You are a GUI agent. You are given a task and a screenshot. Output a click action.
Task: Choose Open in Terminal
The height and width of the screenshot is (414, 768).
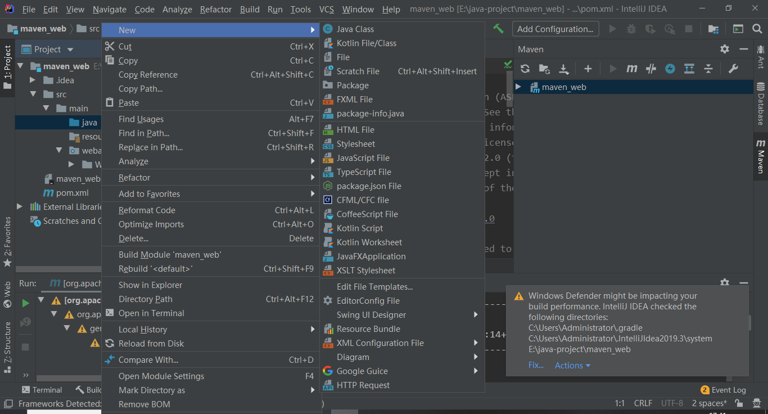pyautogui.click(x=210, y=313)
